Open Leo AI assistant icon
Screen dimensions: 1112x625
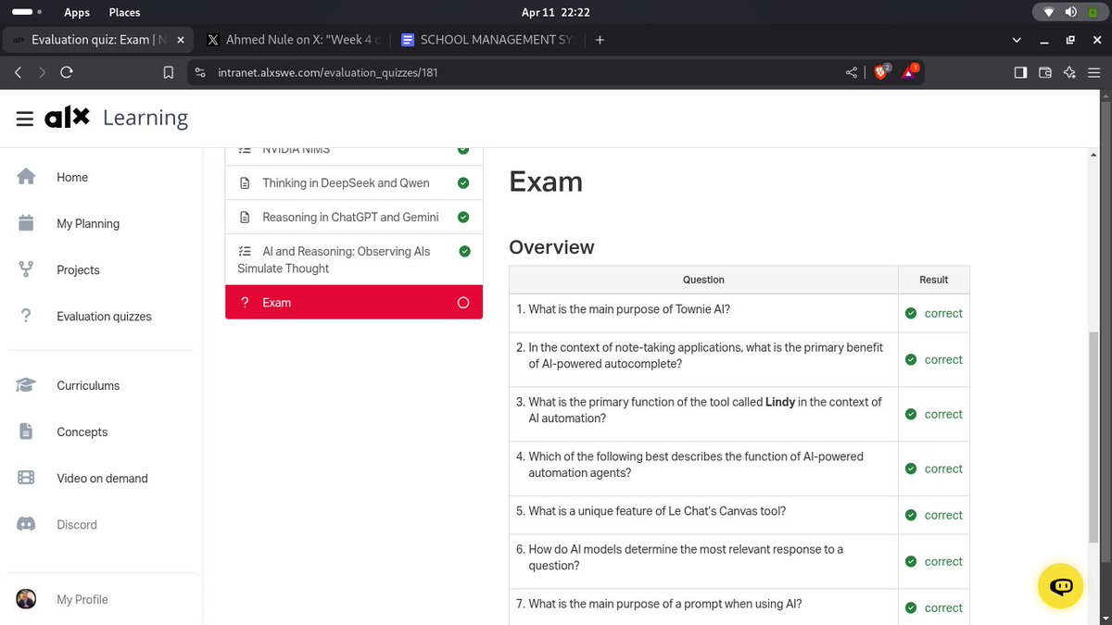1069,72
